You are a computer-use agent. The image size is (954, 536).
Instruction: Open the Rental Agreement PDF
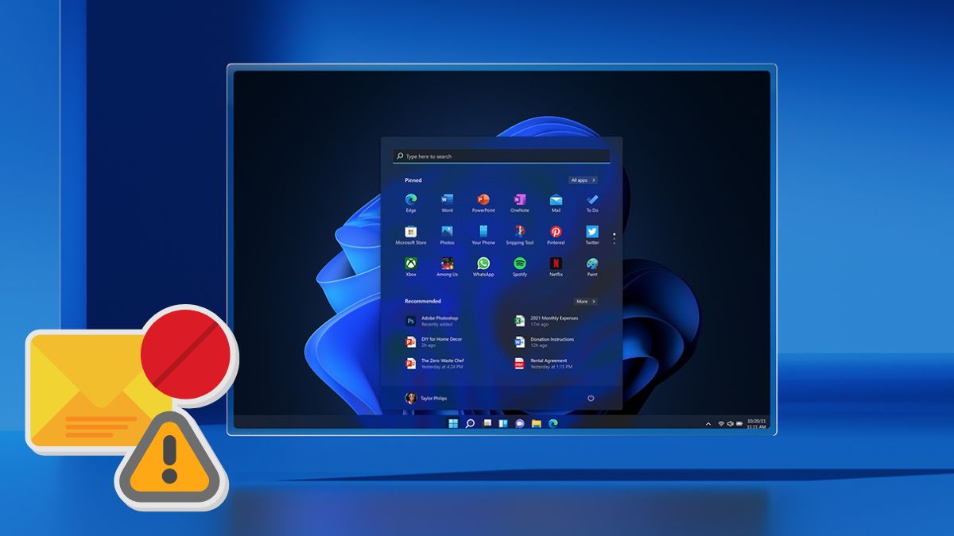pyautogui.click(x=544, y=364)
